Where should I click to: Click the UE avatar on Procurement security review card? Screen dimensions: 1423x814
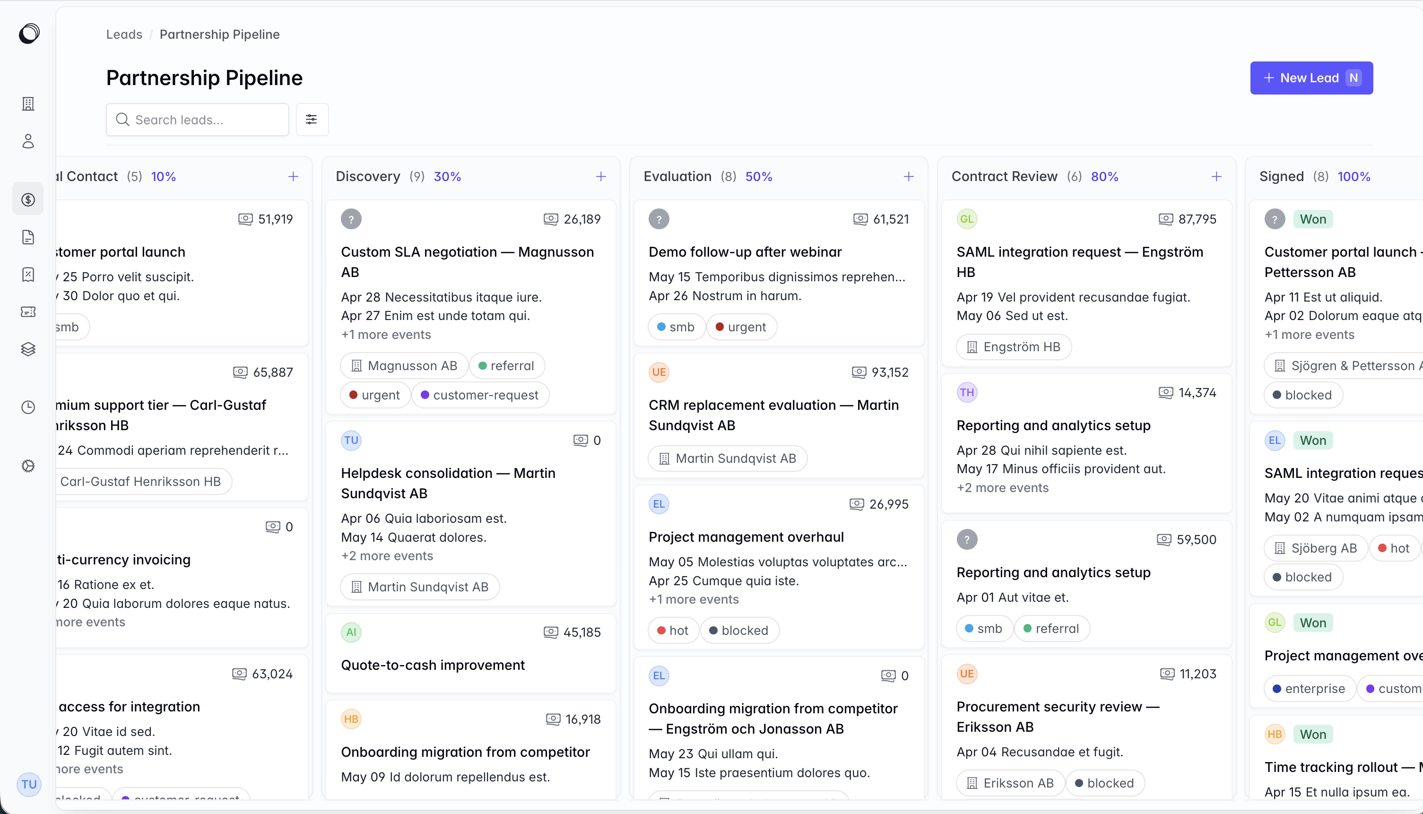coord(967,674)
